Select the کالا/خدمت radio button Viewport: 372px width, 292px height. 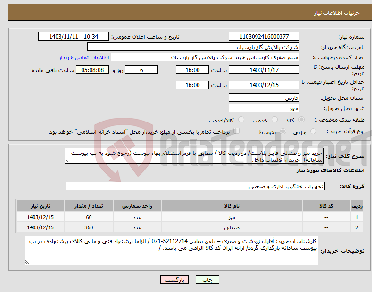click(241, 120)
